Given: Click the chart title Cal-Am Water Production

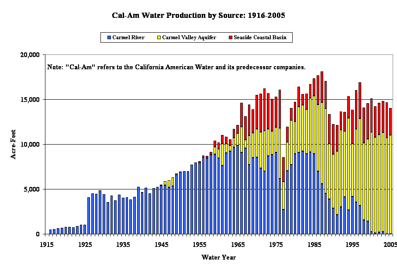Looking at the screenshot, I should [198, 15].
